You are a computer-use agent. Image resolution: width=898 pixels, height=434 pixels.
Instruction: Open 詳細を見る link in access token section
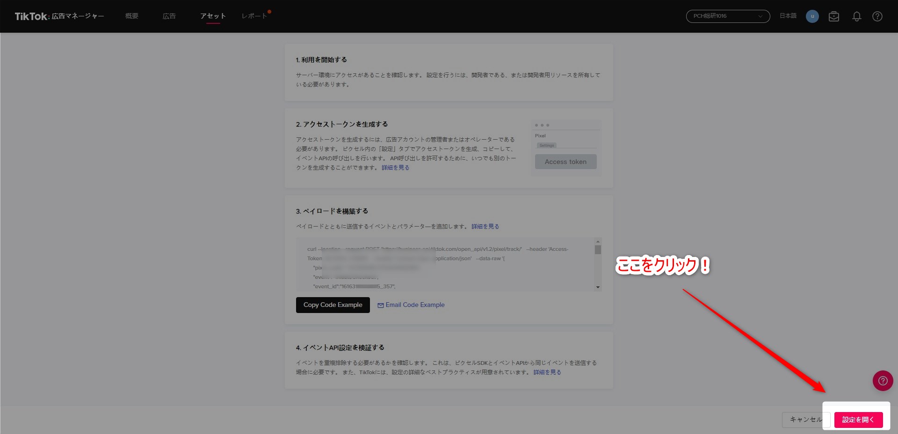[395, 168]
